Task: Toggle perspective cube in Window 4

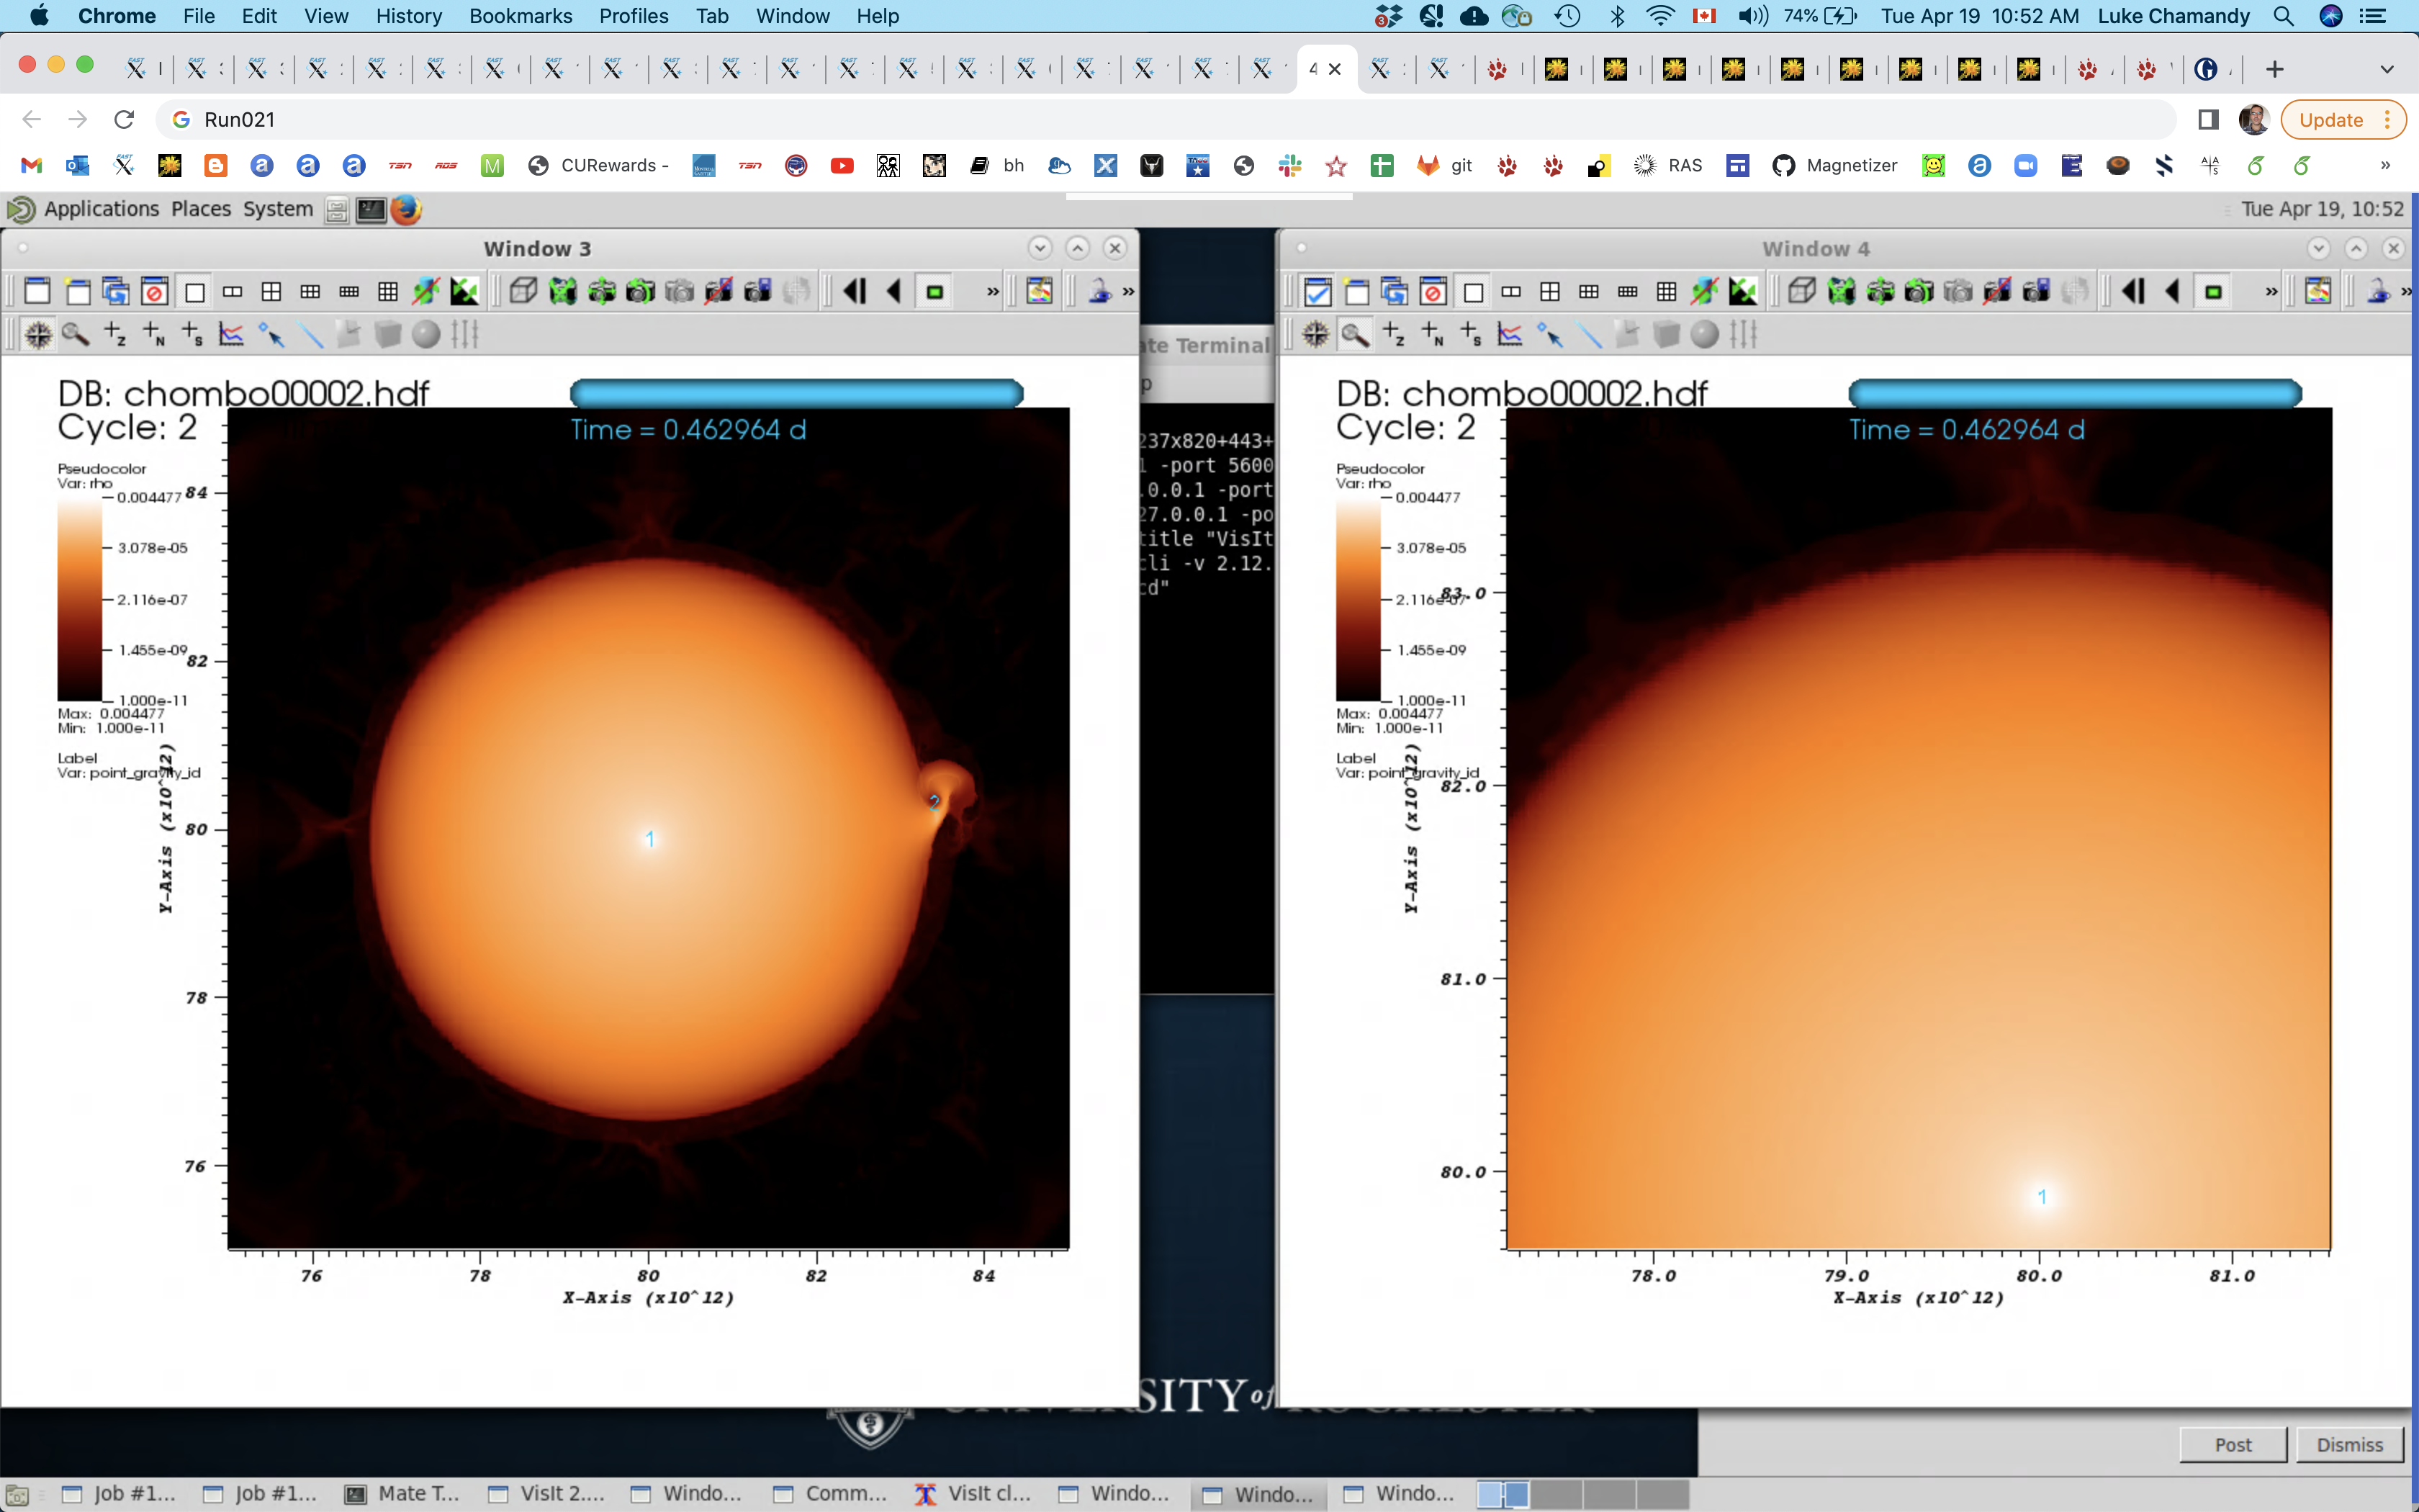Action: [1801, 292]
